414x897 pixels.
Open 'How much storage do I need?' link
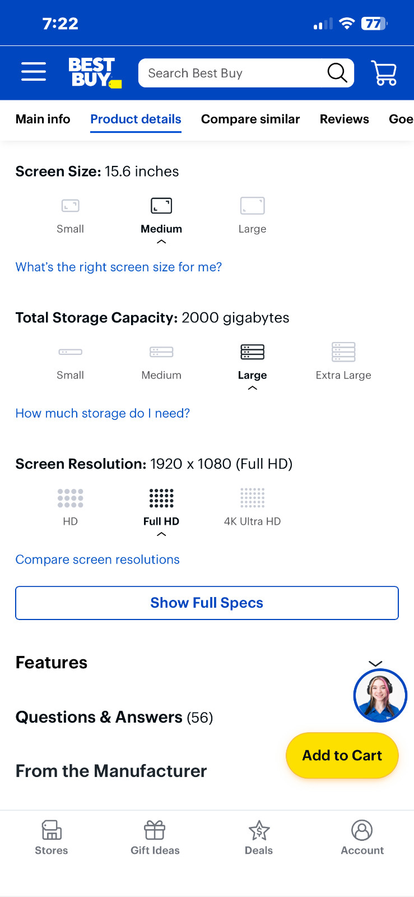point(103,413)
